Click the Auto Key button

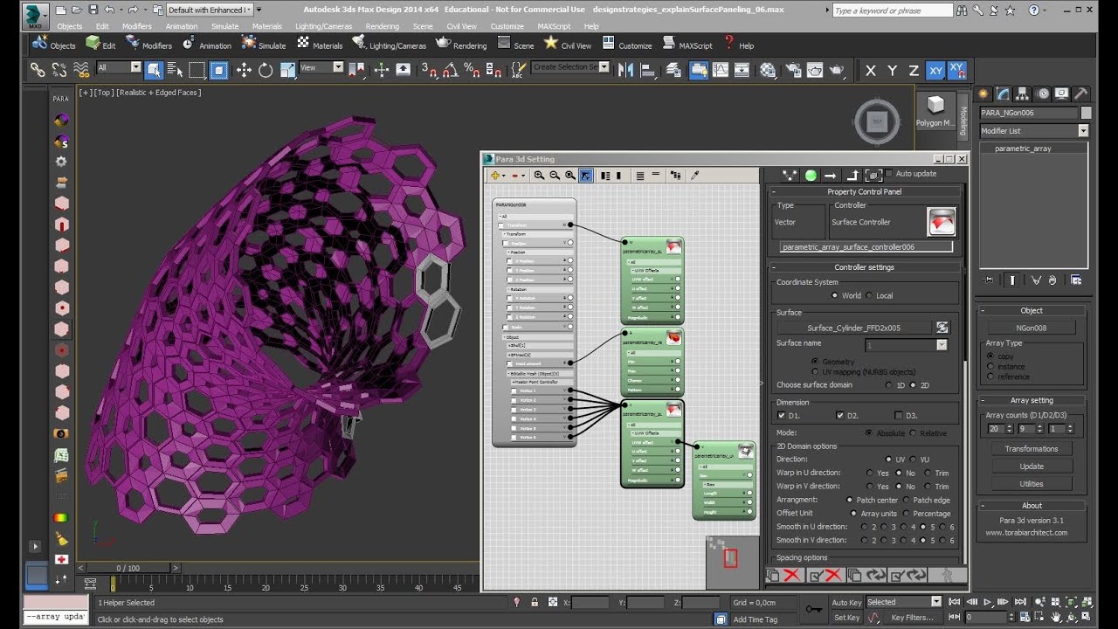(x=846, y=602)
